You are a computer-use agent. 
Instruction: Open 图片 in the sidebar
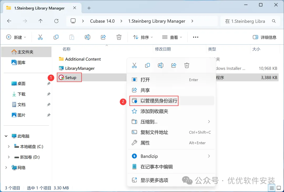pyautogui.click(x=18, y=115)
